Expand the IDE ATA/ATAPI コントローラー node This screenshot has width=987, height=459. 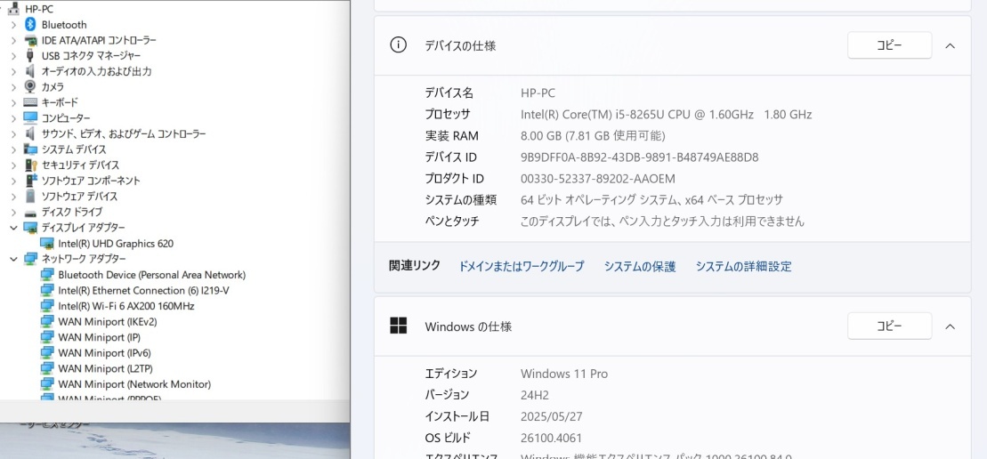(13, 40)
